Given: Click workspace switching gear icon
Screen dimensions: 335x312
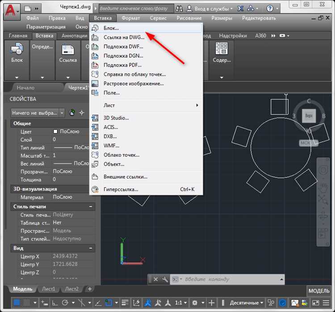Looking at the screenshot, I should point(195,303).
